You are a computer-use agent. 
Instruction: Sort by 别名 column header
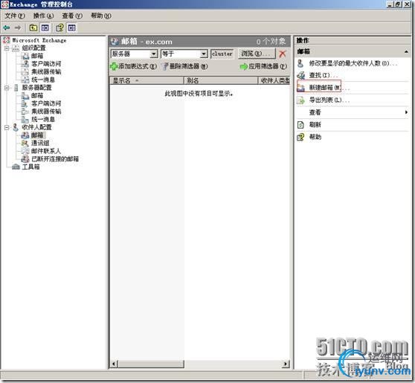(221, 80)
